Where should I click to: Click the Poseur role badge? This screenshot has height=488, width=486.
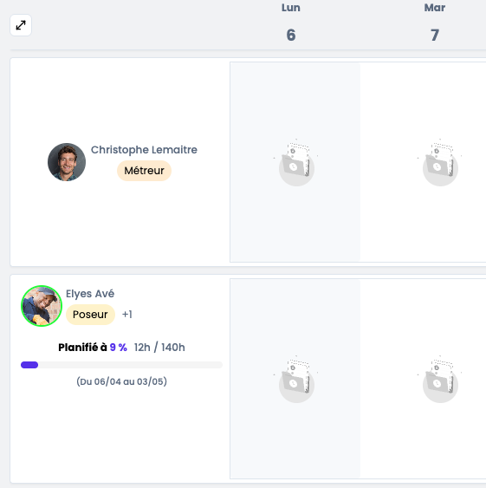pyautogui.click(x=90, y=315)
